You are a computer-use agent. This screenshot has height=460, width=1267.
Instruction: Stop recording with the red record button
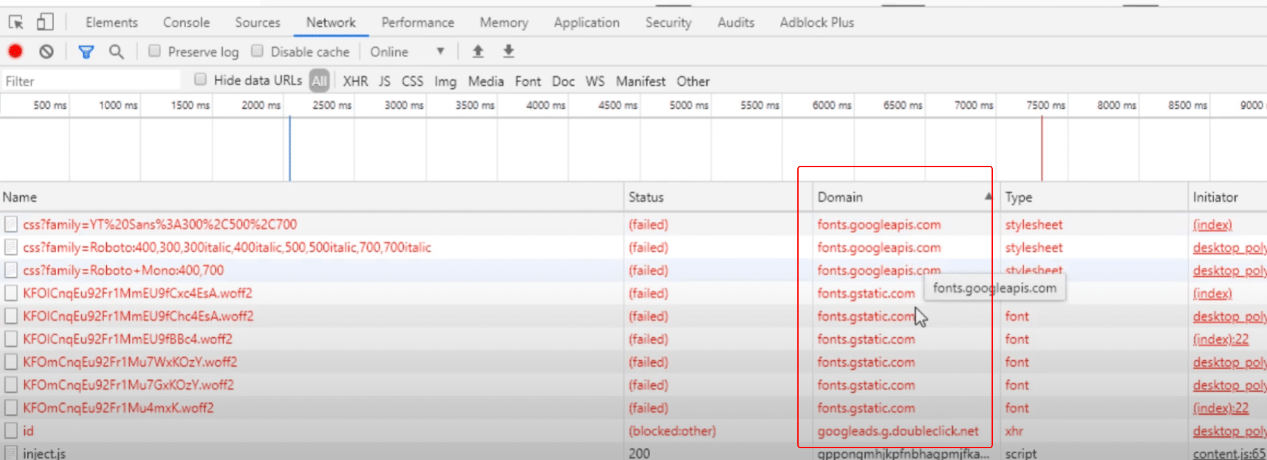pos(15,51)
